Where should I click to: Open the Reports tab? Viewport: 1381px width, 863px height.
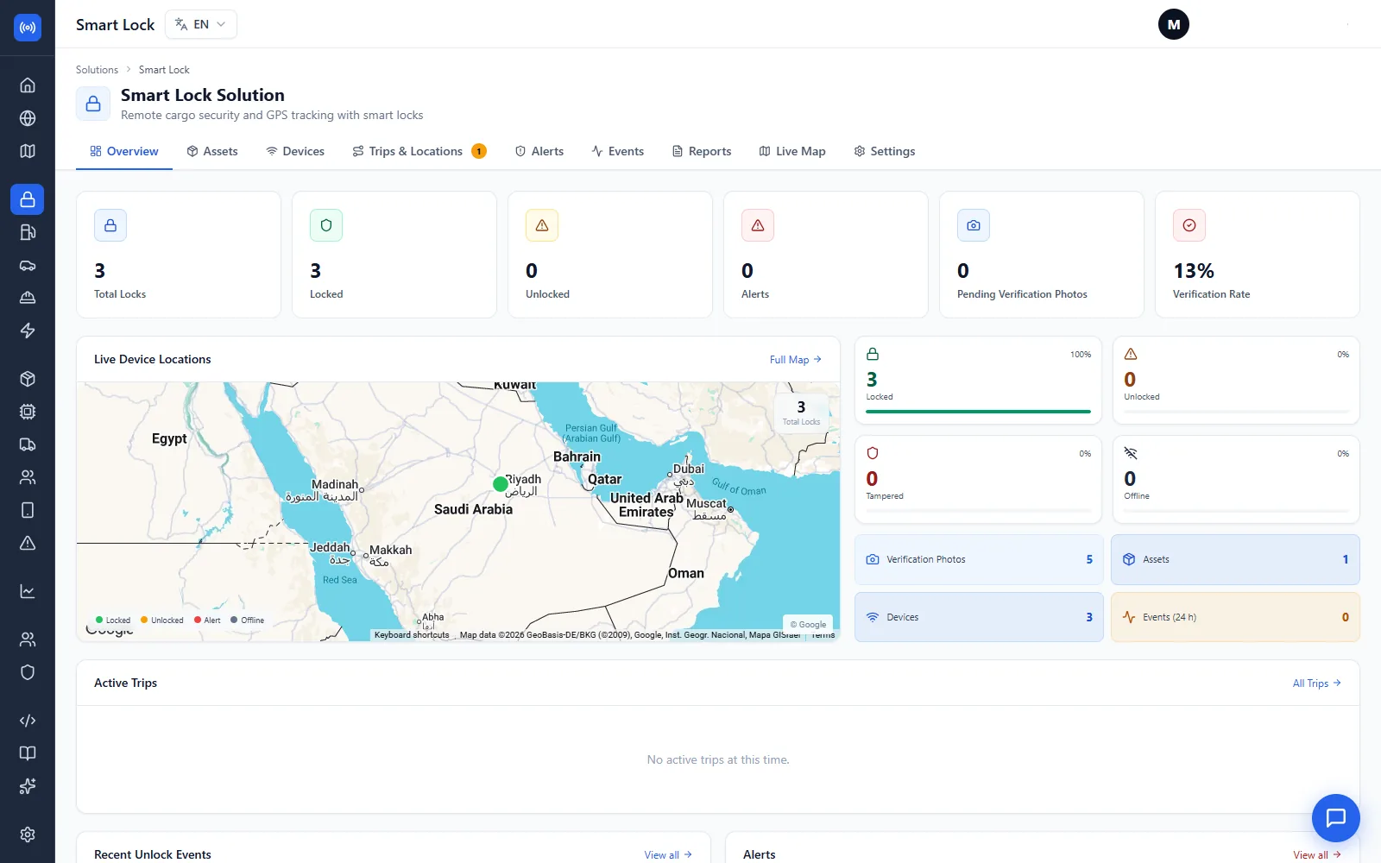(x=702, y=151)
